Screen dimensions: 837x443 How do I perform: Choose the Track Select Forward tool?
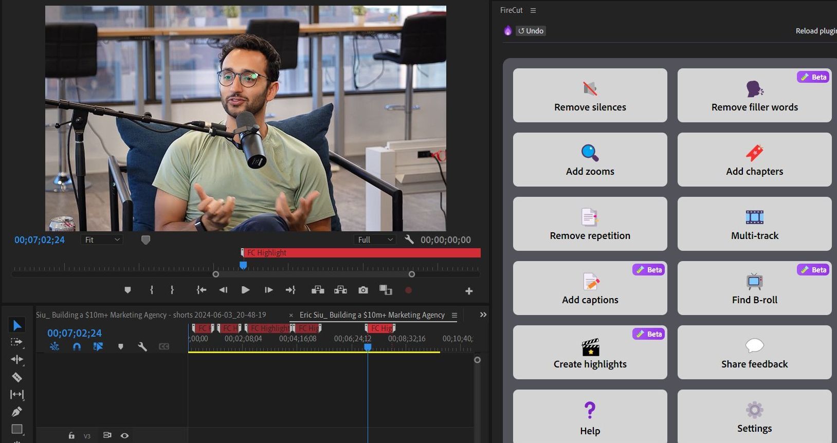[x=16, y=342]
